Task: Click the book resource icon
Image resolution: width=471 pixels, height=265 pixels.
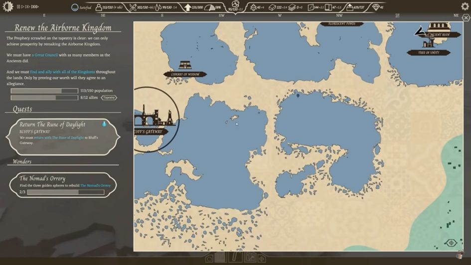Action: [328, 7]
